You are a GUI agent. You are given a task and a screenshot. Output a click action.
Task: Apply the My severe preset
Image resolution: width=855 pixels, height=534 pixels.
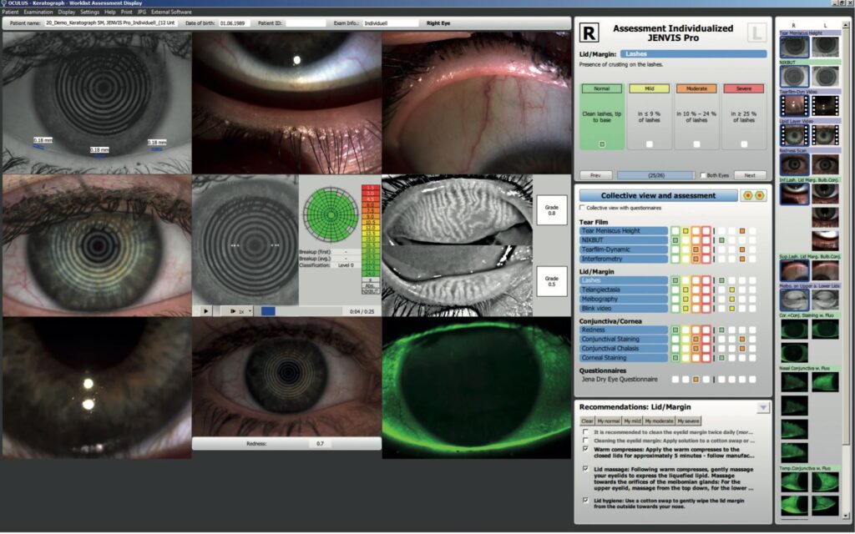point(688,421)
